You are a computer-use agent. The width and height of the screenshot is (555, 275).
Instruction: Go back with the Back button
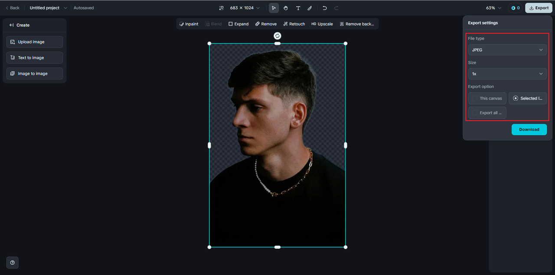click(13, 8)
